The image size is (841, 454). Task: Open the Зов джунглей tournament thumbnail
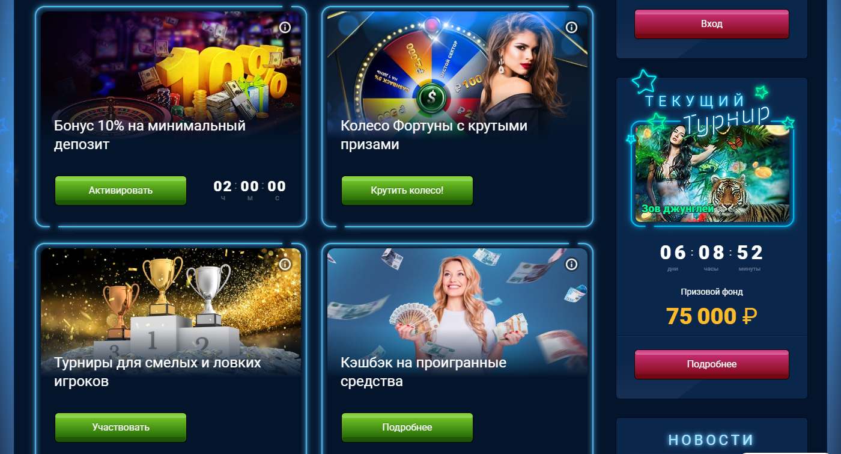[x=714, y=173]
